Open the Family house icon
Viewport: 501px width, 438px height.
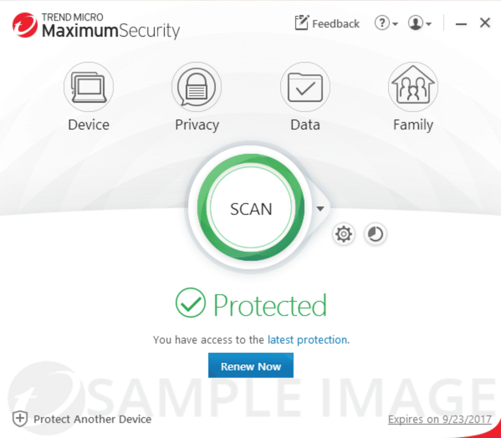[413, 87]
